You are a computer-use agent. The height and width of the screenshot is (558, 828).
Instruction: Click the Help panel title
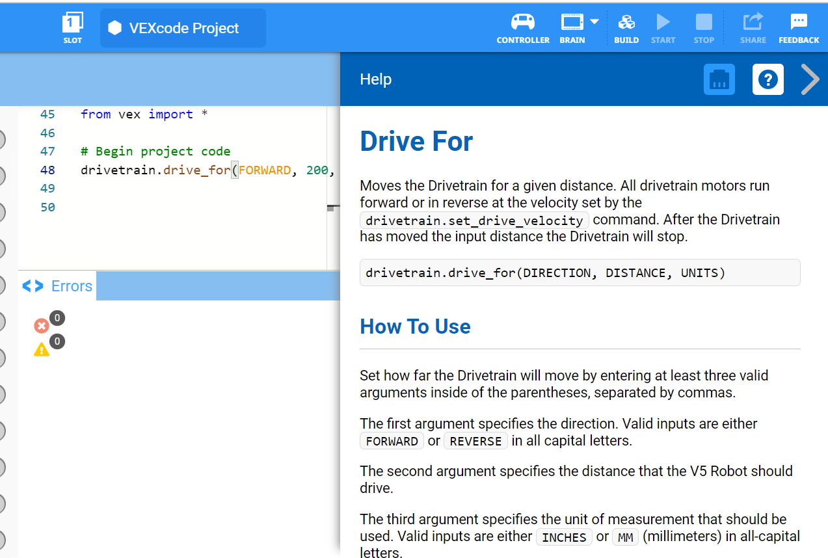[x=376, y=79]
